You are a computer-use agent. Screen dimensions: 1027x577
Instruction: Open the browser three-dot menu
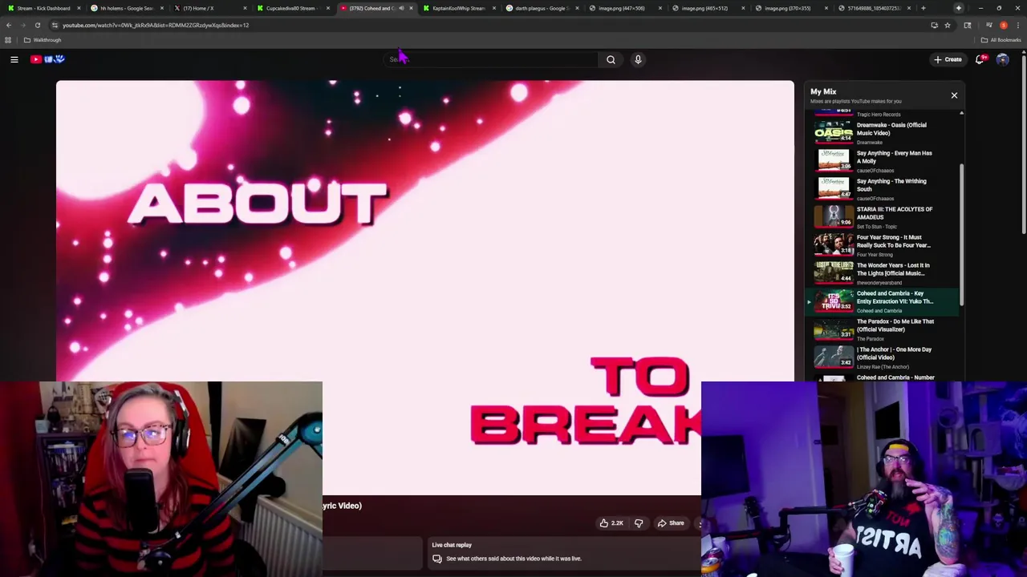coord(1017,25)
